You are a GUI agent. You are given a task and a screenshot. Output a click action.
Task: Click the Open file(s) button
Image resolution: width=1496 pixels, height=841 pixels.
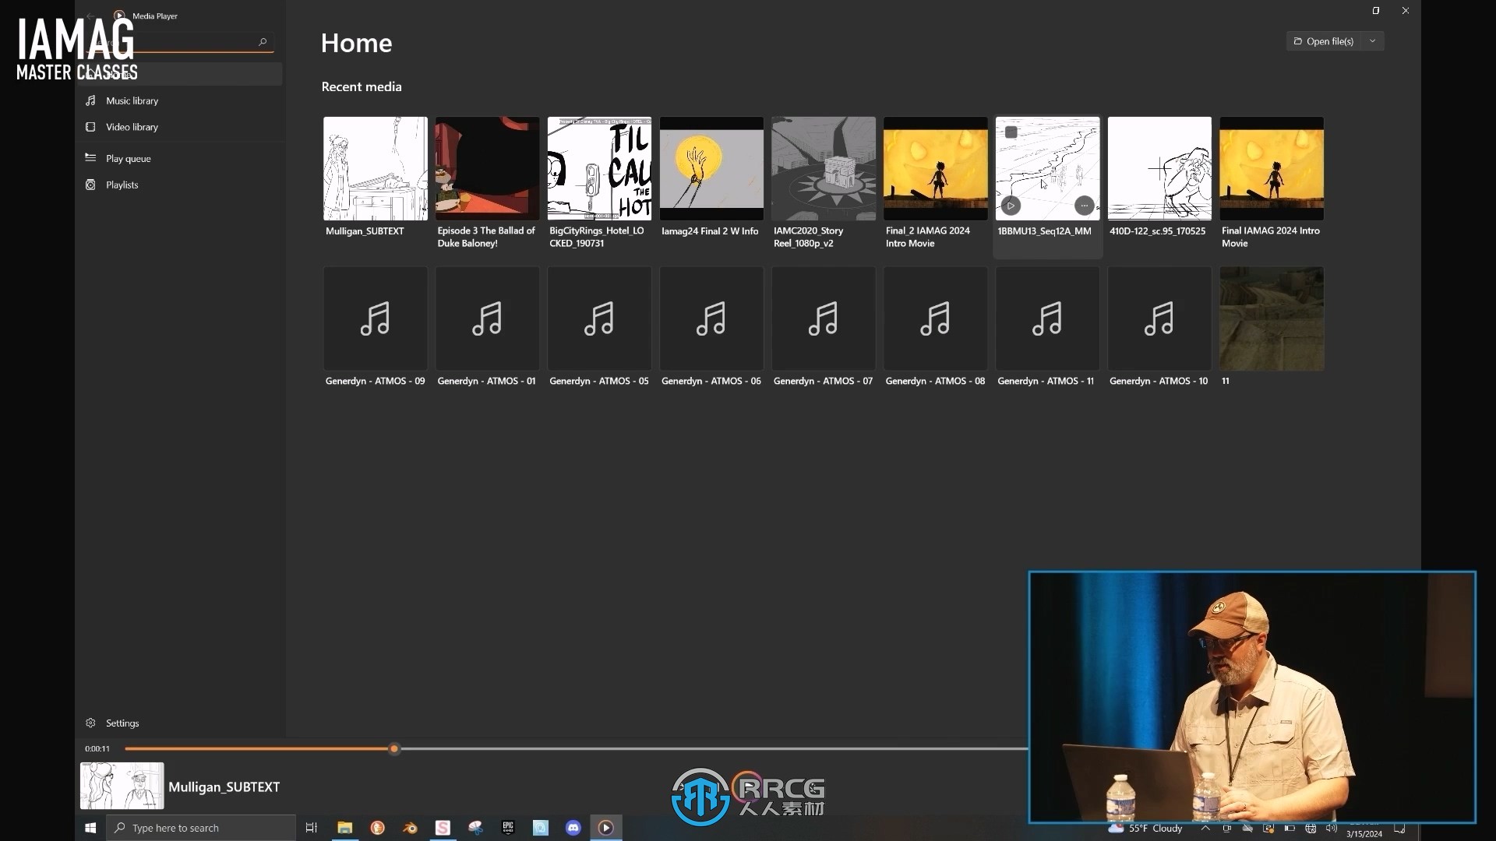(x=1324, y=41)
